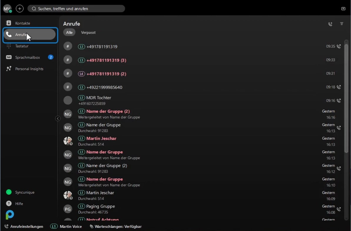Open the MV profile avatar menu

pyautogui.click(x=7, y=9)
